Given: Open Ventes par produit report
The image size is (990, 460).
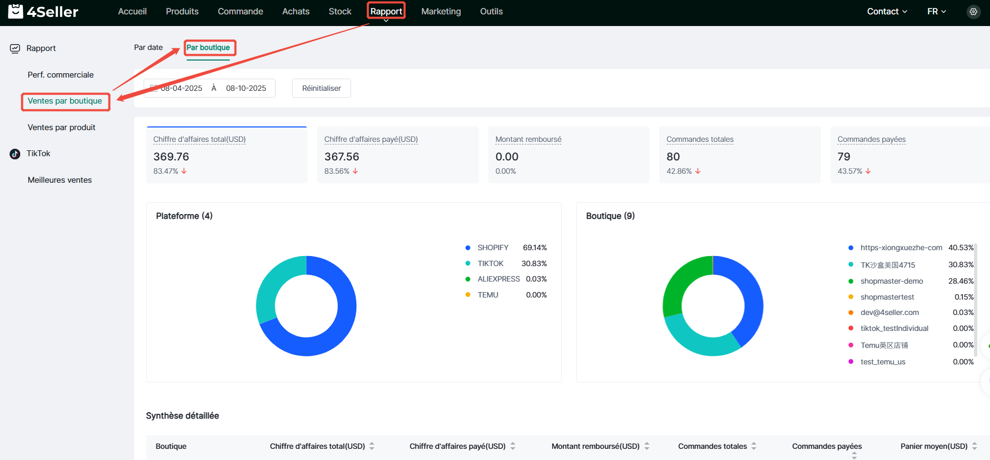Looking at the screenshot, I should click(x=62, y=127).
